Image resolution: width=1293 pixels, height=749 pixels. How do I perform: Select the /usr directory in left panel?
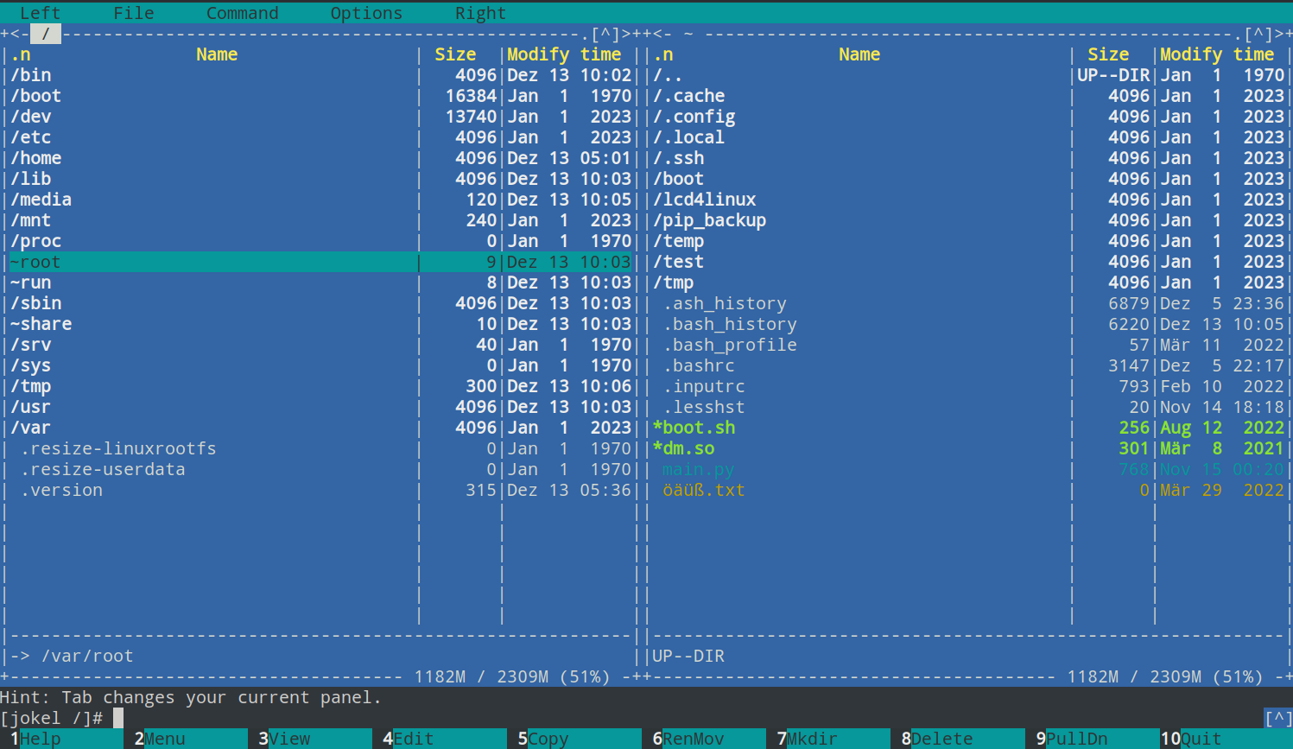pyautogui.click(x=31, y=407)
